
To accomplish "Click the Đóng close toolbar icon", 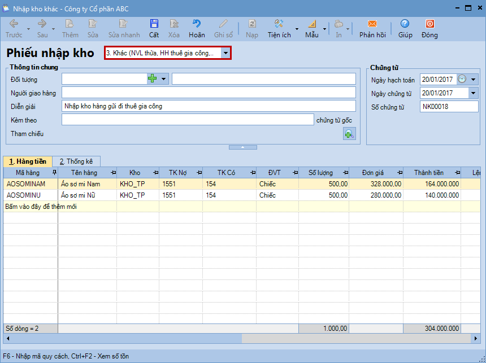I will (429, 24).
